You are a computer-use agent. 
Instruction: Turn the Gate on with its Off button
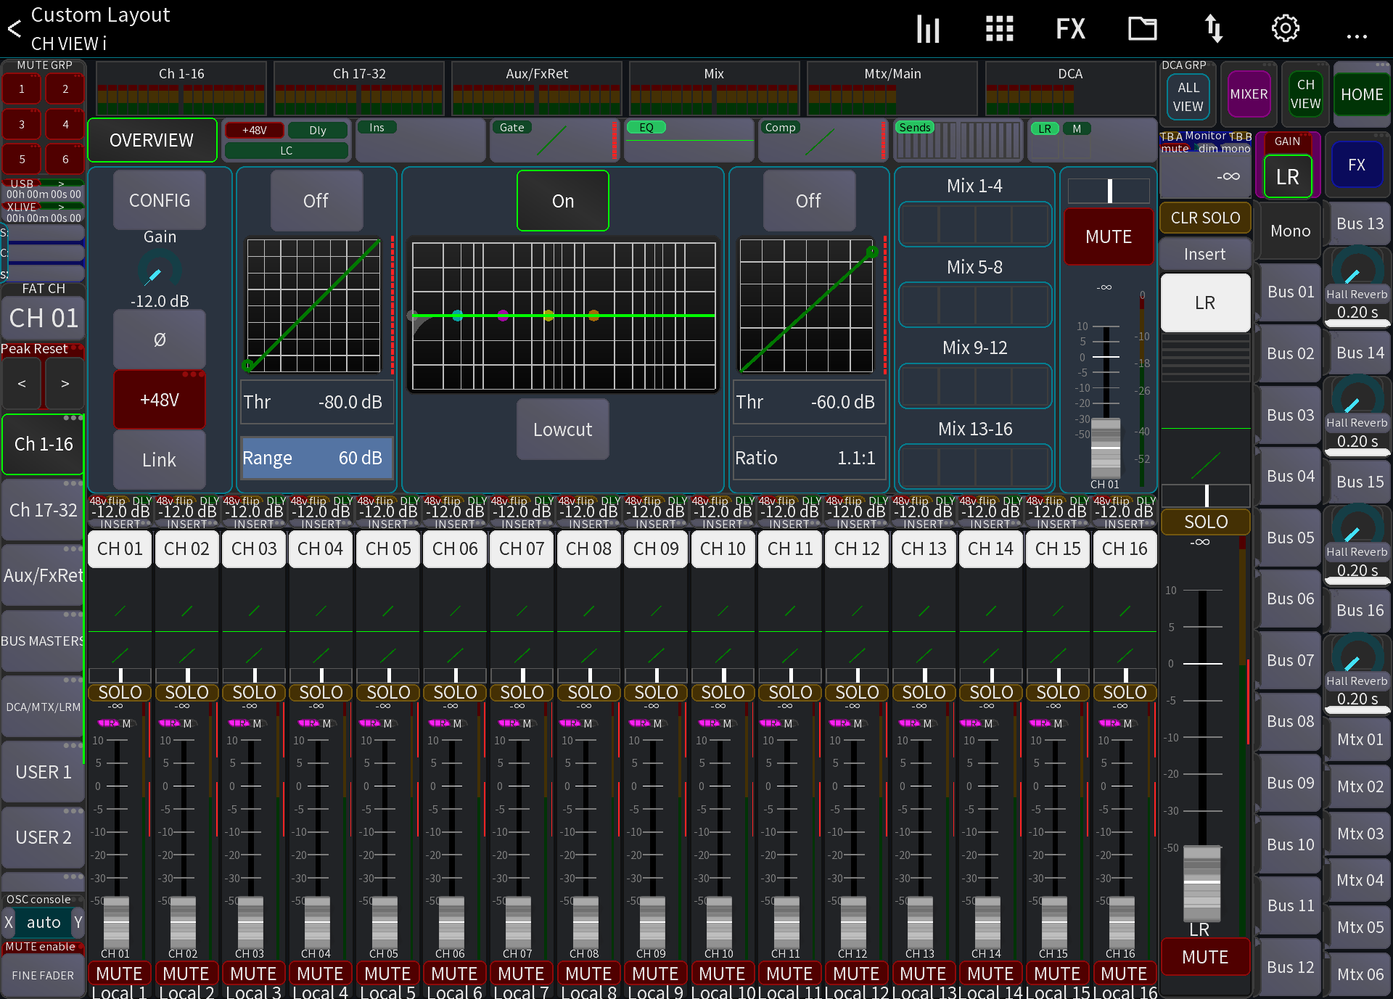point(316,201)
